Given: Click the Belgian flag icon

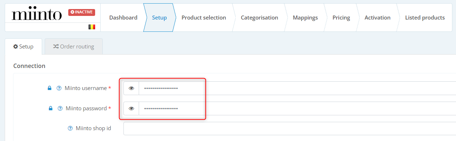Looking at the screenshot, I should (92, 27).
